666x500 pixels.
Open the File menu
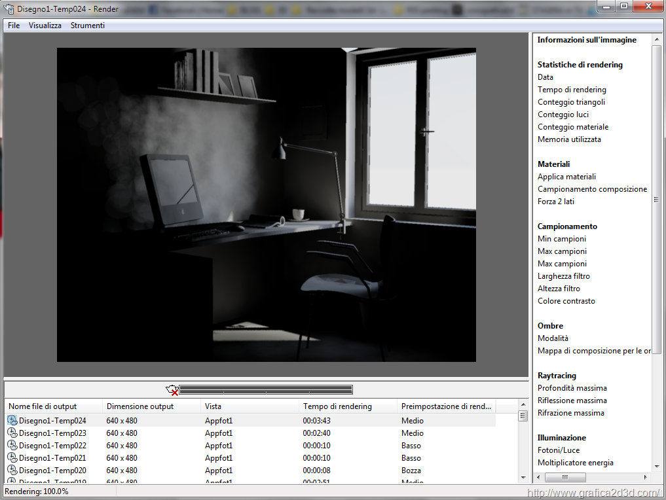(14, 26)
